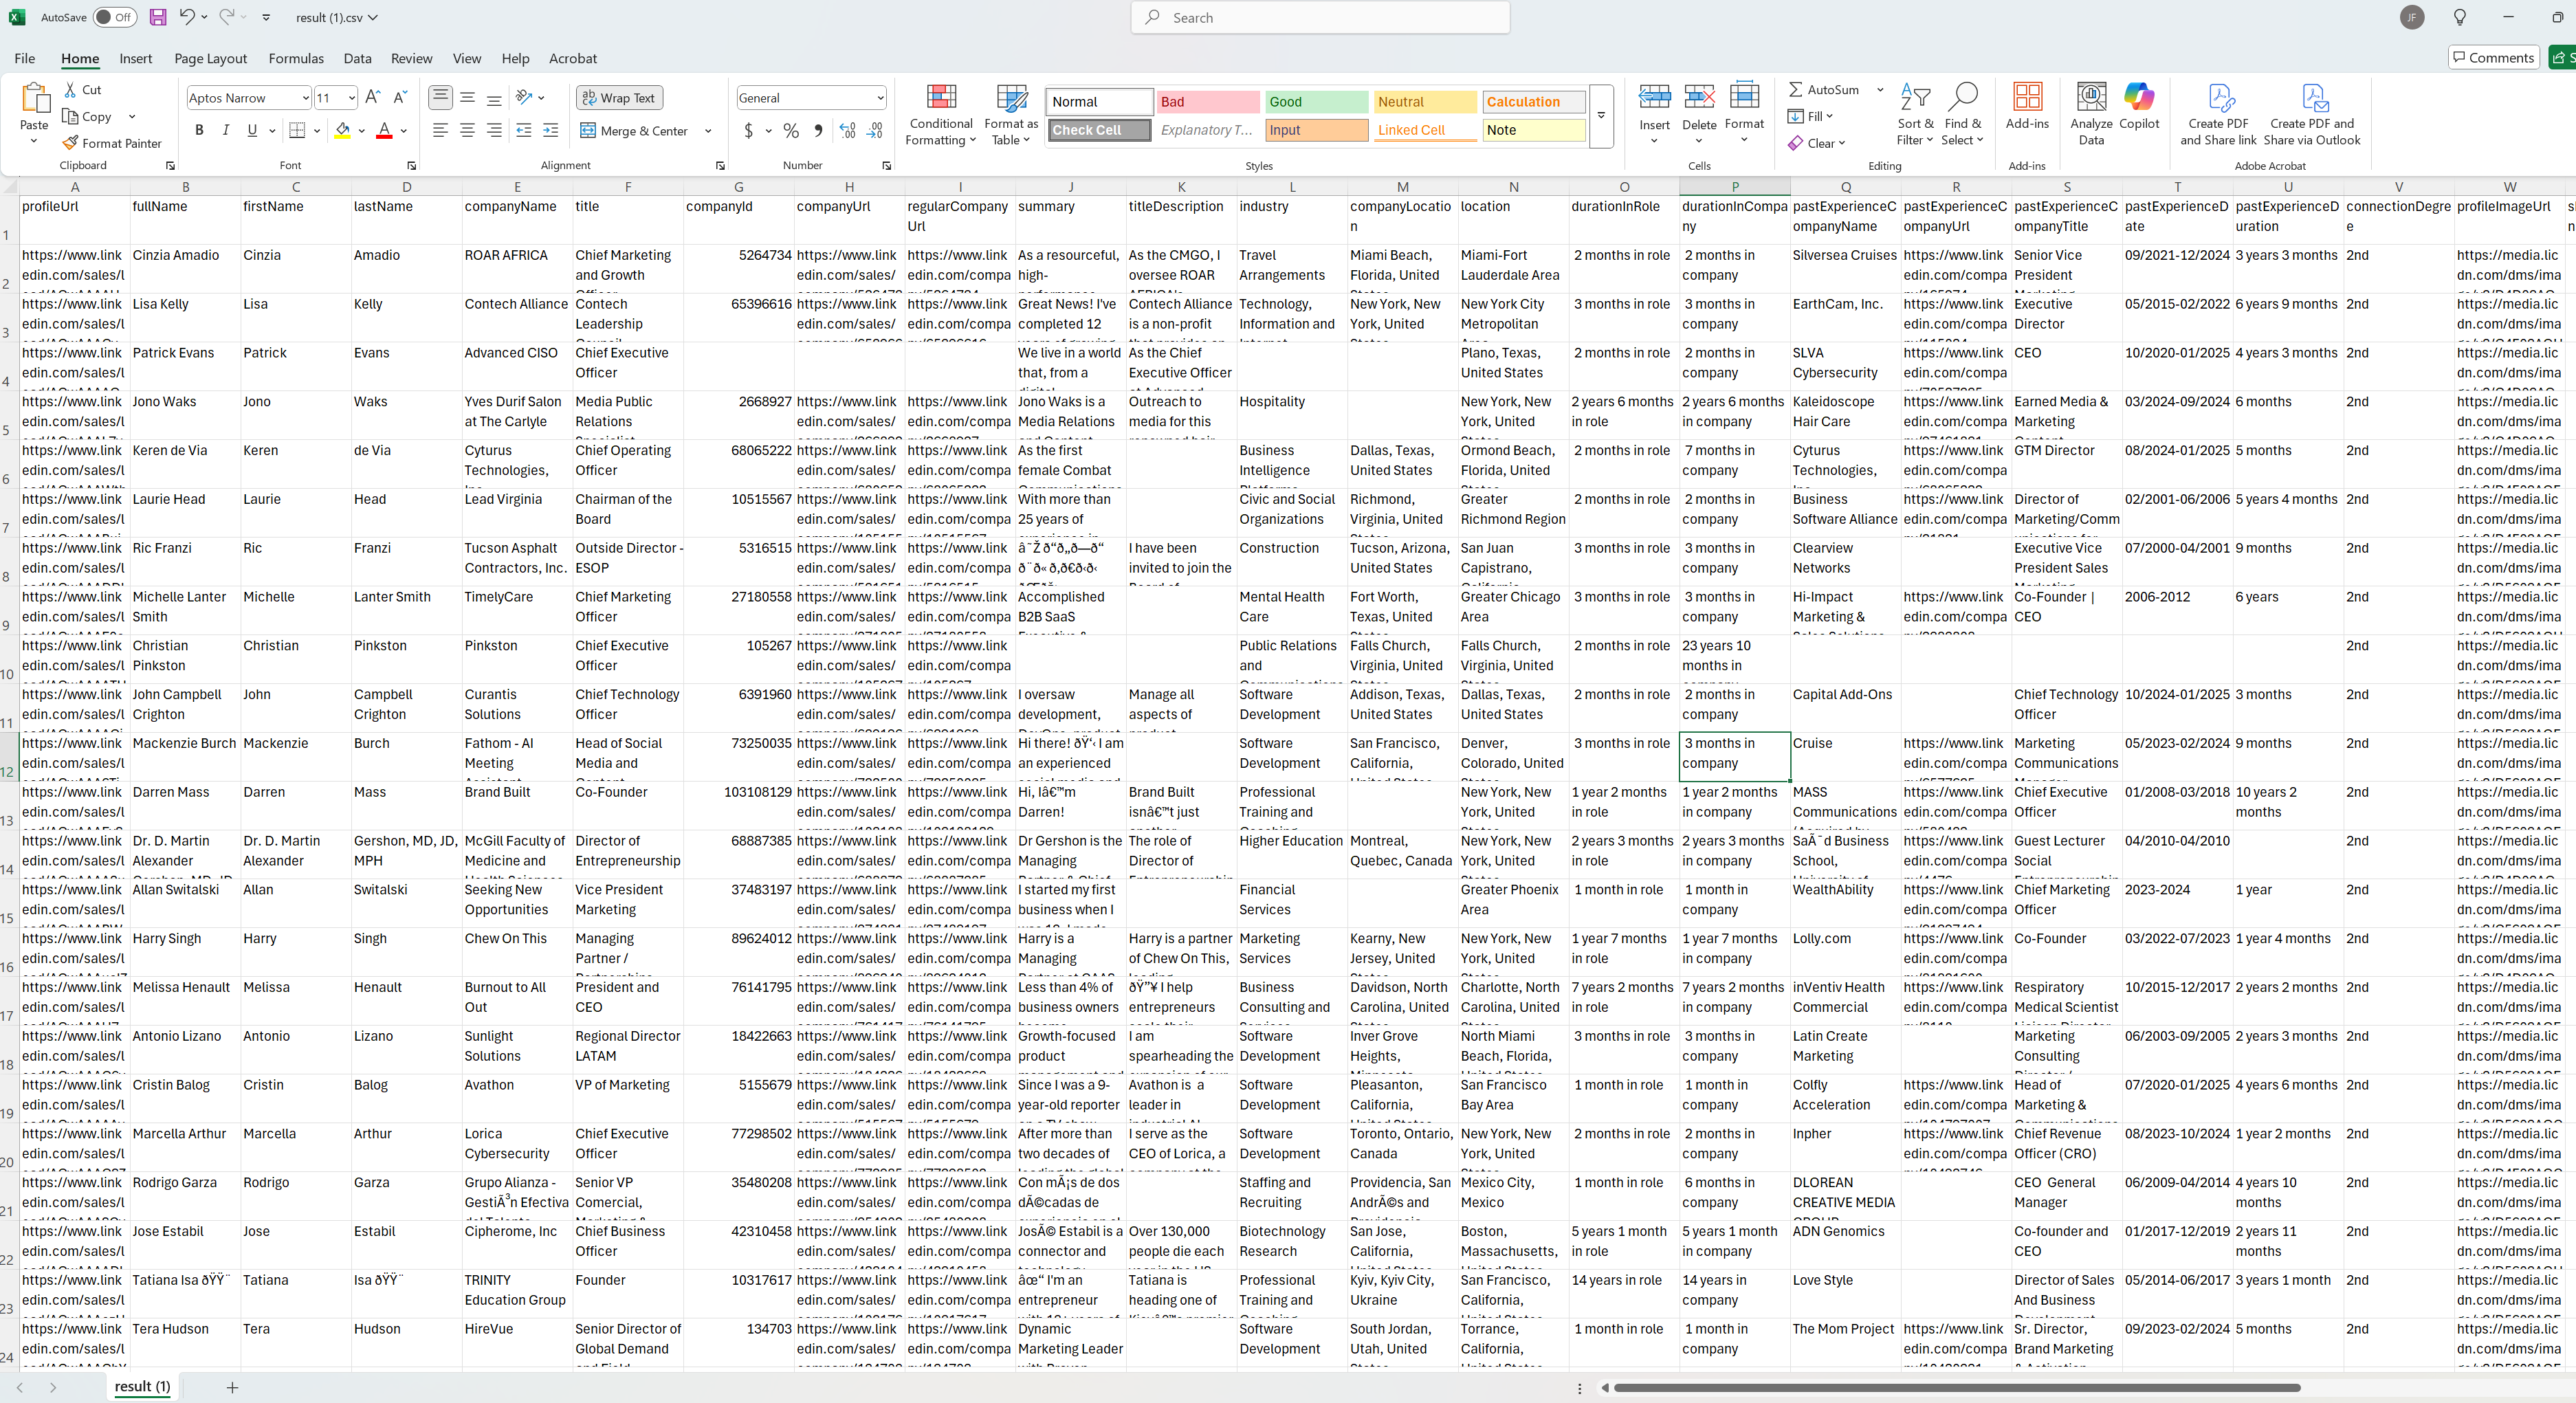Expand the Merge & Center dropdown arrow
The image size is (2576, 1403).
tap(708, 130)
